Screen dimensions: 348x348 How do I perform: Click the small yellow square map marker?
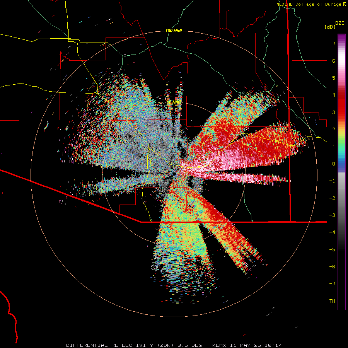tap(70, 40)
